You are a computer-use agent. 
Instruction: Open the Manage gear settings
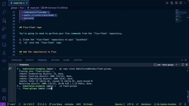4,98
